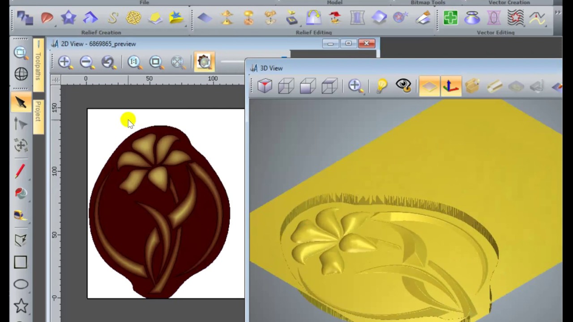Click the yellow wave curve vector icon
The height and width of the screenshot is (322, 573).
537,18
